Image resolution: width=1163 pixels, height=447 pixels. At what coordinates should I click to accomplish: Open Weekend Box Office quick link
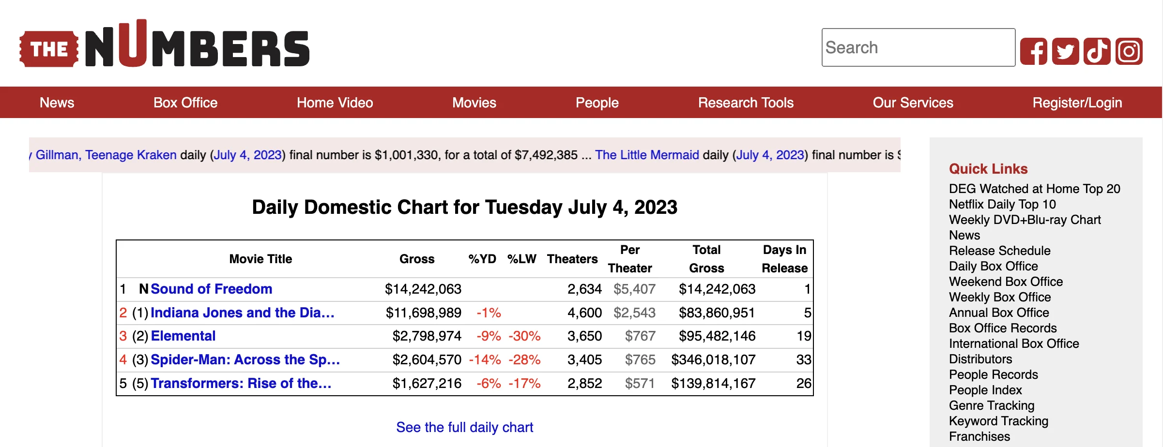(1006, 282)
